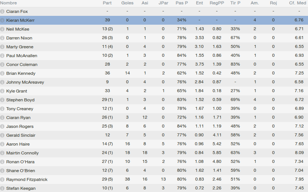308x192 pixels.
Task: Sort table by Goles column header
Action: [x=128, y=3]
